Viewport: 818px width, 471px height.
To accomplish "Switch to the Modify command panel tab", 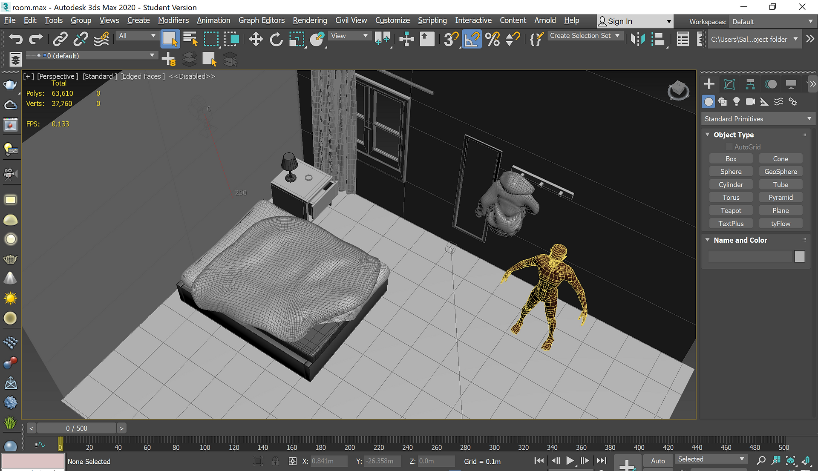I will tap(729, 84).
